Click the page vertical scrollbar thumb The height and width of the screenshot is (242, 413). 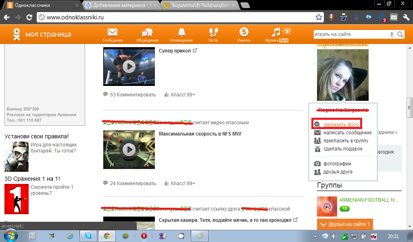(409, 108)
